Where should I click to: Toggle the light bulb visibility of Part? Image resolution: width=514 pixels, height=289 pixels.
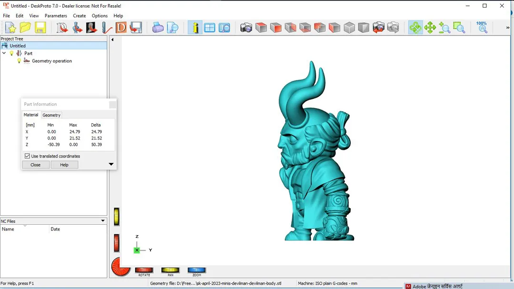click(x=11, y=53)
